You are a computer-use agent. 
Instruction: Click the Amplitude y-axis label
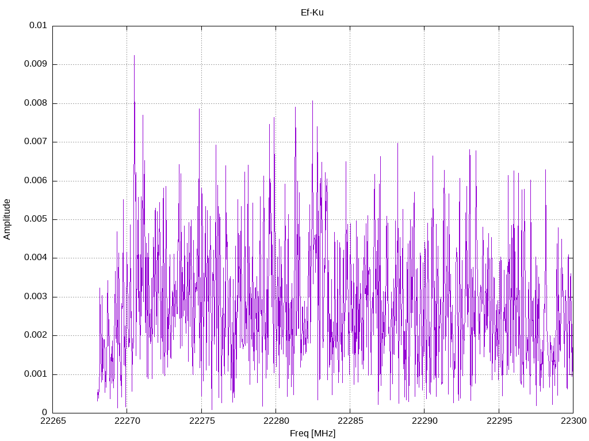click(x=7, y=219)
